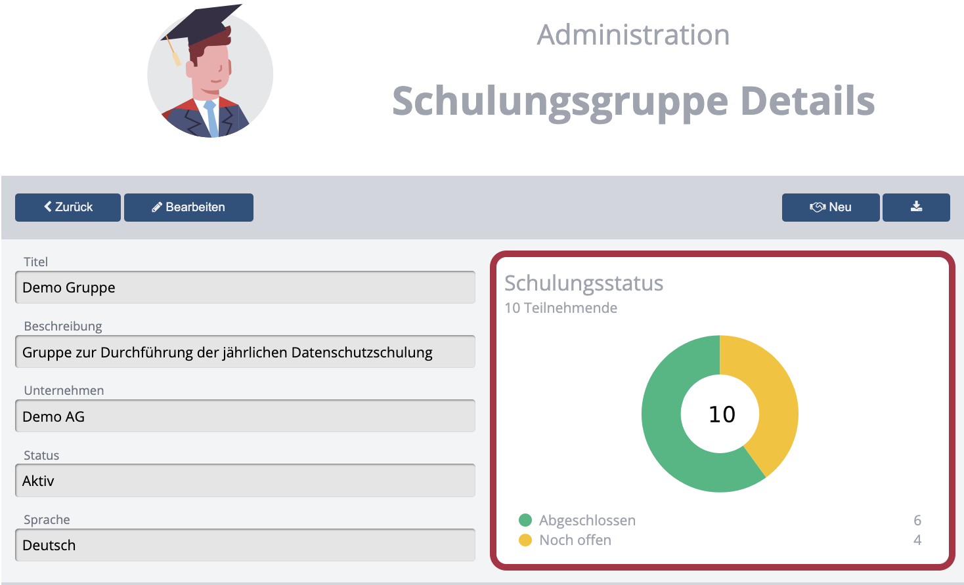Click the 10 Teilnehmende subtitle

(x=561, y=308)
